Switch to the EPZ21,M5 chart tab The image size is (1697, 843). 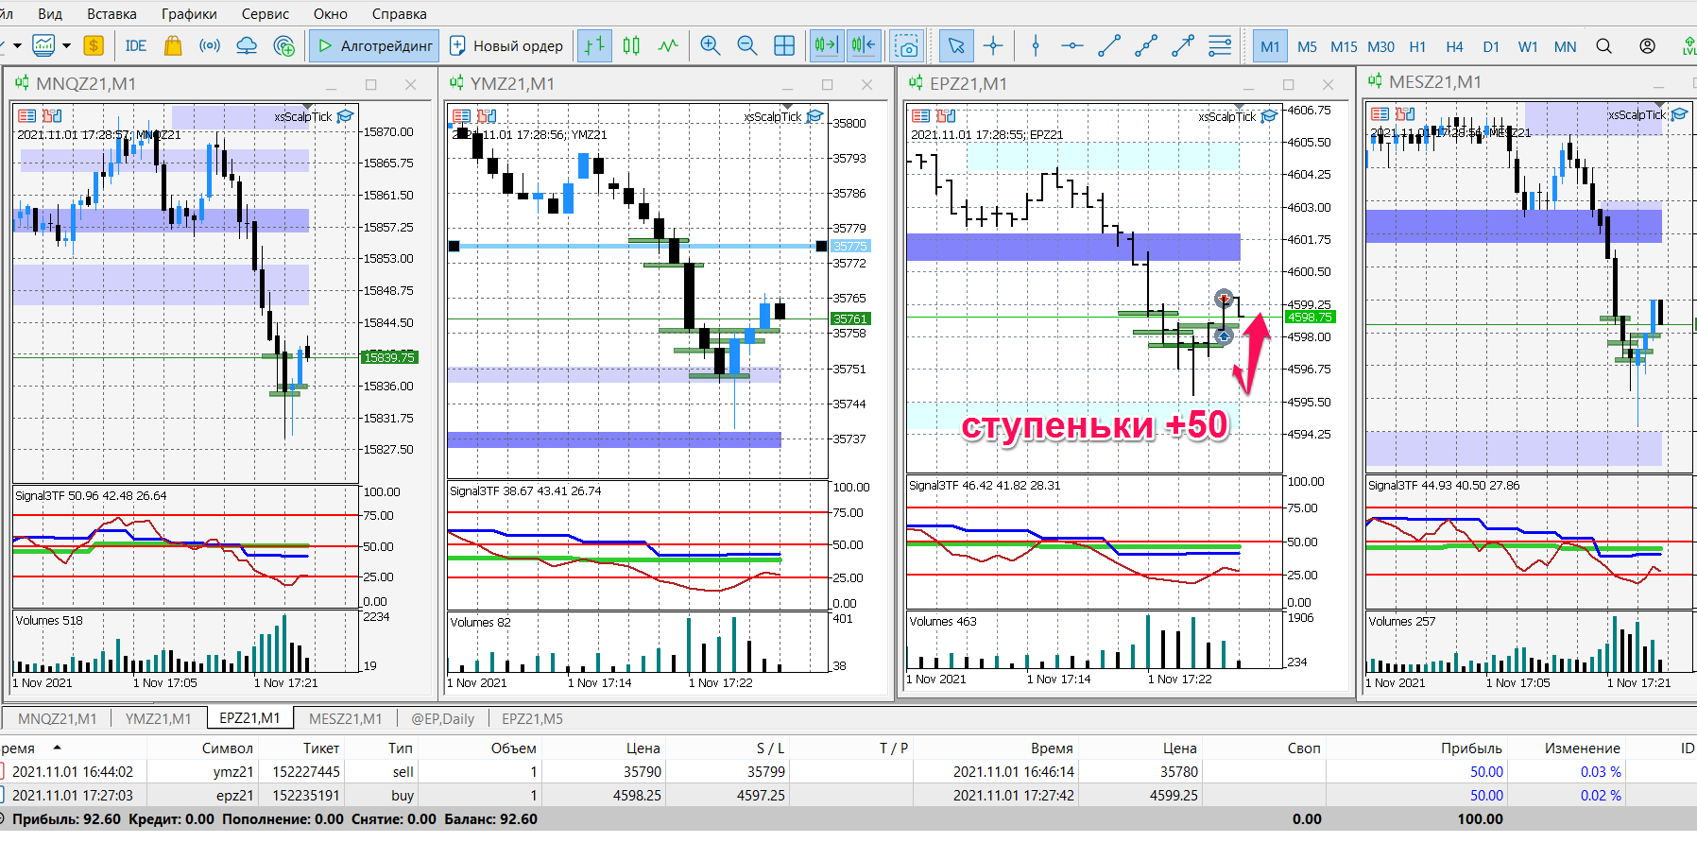click(532, 718)
